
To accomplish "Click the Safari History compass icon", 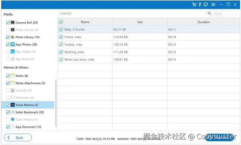I will [13, 119].
